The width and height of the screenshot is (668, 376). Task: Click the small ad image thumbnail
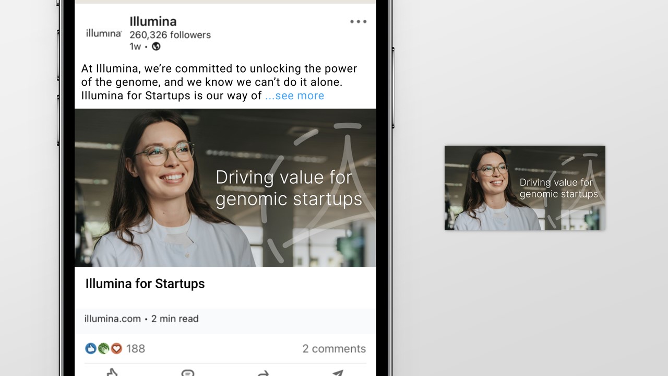pyautogui.click(x=525, y=188)
